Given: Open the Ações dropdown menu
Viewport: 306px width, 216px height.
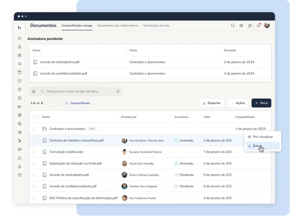Looking at the screenshot, I should (238, 103).
